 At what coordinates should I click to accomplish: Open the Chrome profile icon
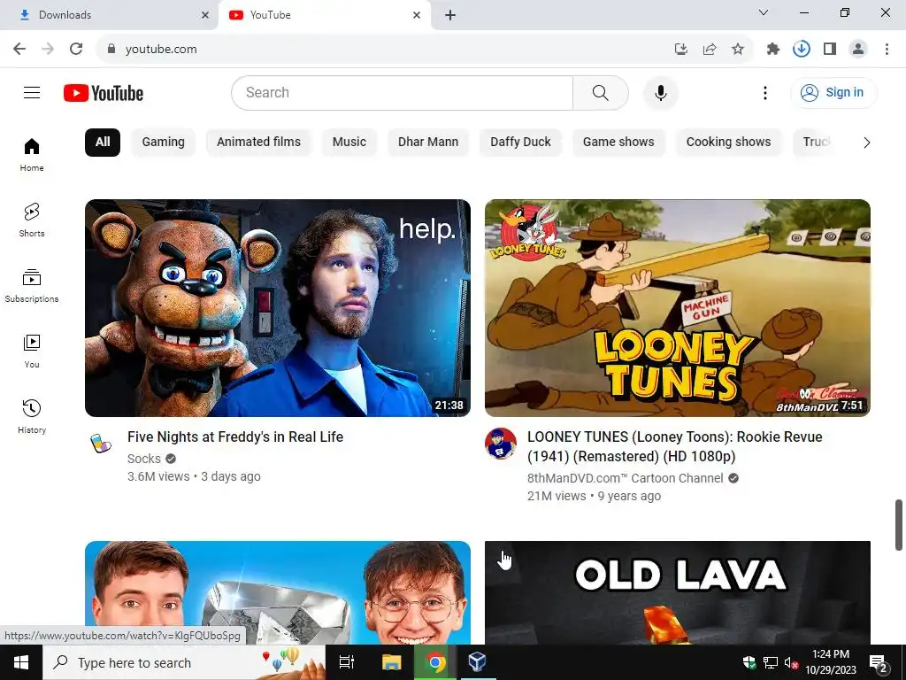pos(858,50)
